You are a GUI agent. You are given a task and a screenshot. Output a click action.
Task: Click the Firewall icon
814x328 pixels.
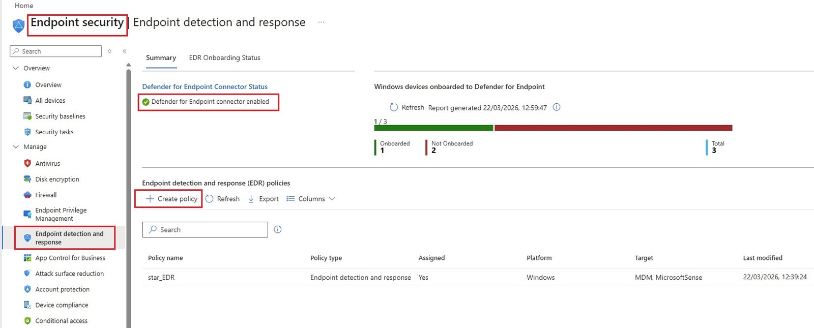click(x=27, y=195)
